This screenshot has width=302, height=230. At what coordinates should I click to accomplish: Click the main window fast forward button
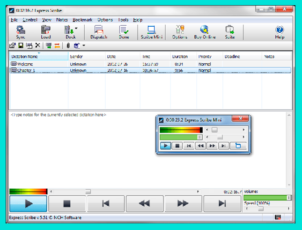coord(182,203)
